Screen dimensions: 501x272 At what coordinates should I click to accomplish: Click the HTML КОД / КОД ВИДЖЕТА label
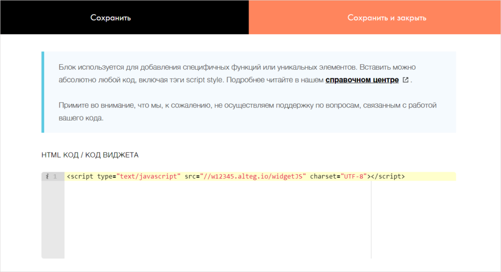(x=90, y=155)
